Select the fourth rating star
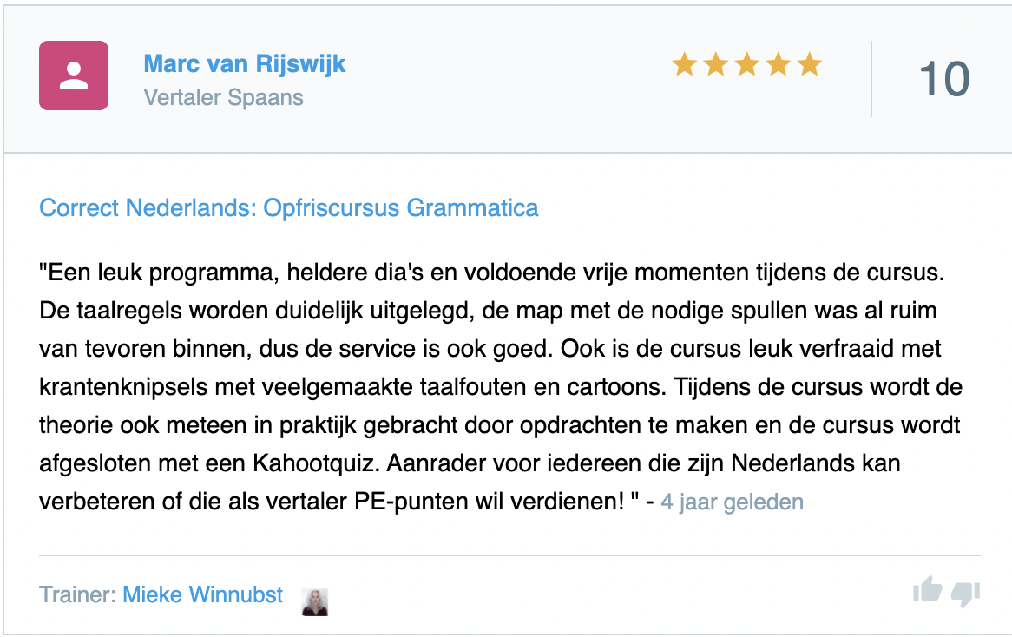1012x637 pixels. [779, 64]
